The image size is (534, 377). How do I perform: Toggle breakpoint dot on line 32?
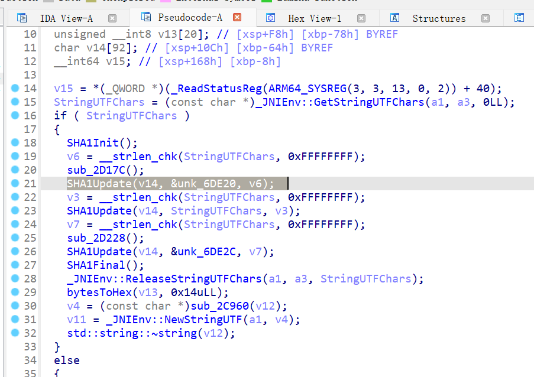[15, 333]
